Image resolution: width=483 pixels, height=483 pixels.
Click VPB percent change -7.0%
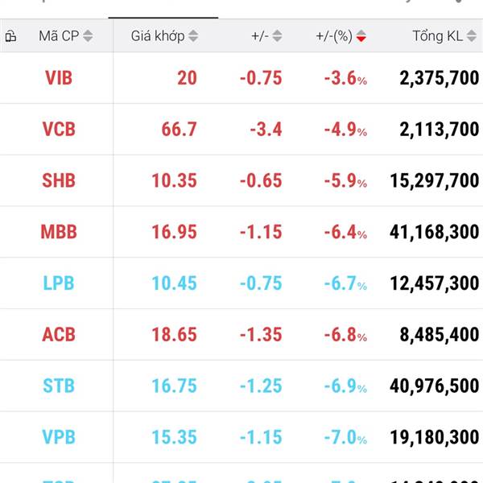(x=345, y=437)
